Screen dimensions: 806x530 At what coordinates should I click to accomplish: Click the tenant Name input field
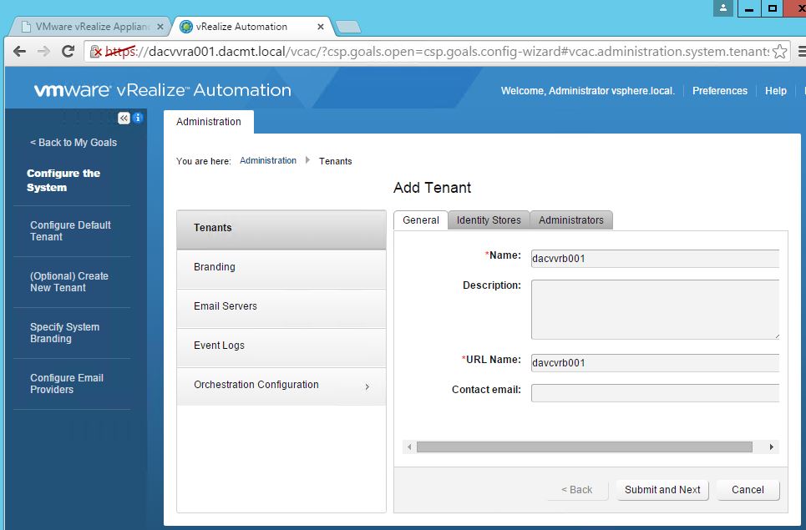coord(656,259)
